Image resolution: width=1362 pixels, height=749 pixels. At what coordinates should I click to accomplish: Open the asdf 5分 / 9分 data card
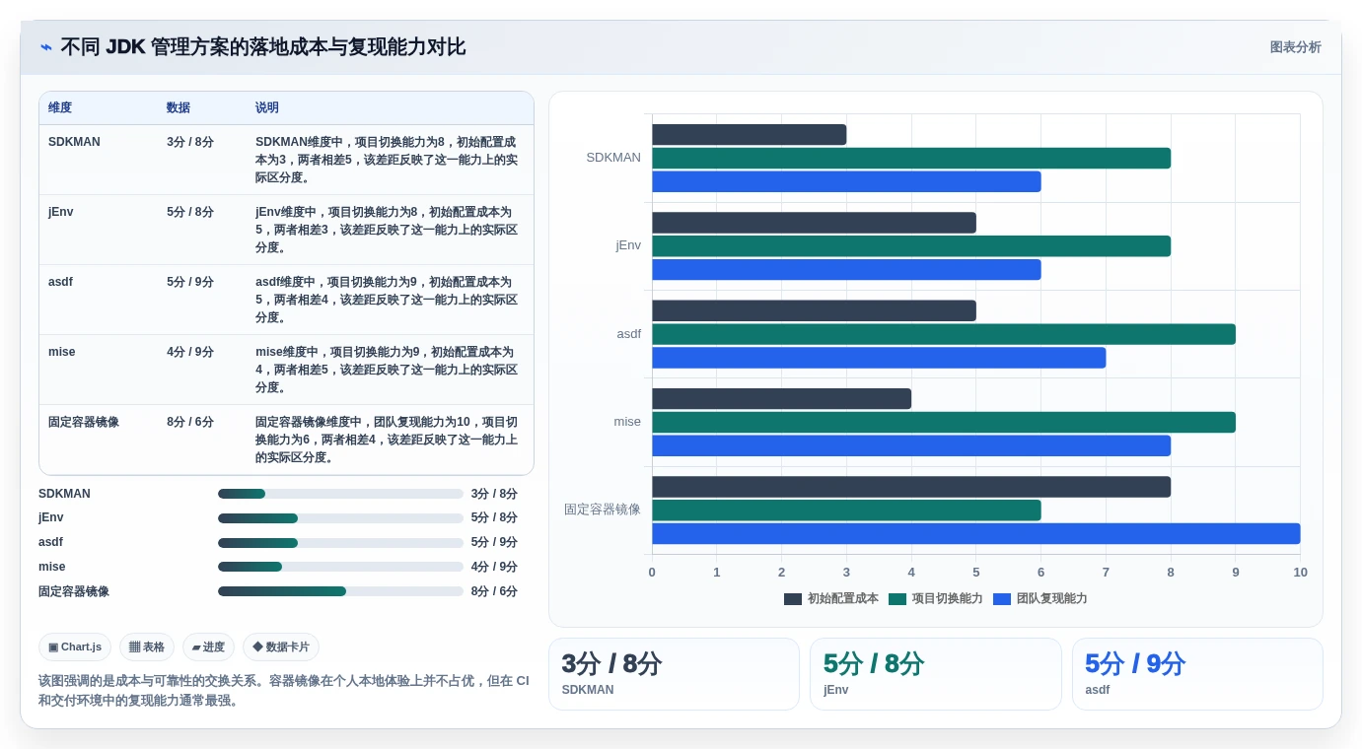1197,674
